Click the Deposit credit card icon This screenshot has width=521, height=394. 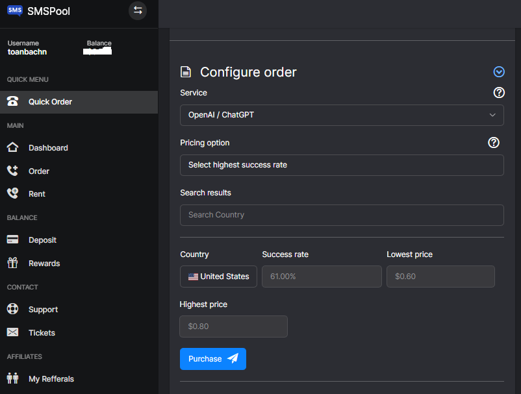coord(12,240)
